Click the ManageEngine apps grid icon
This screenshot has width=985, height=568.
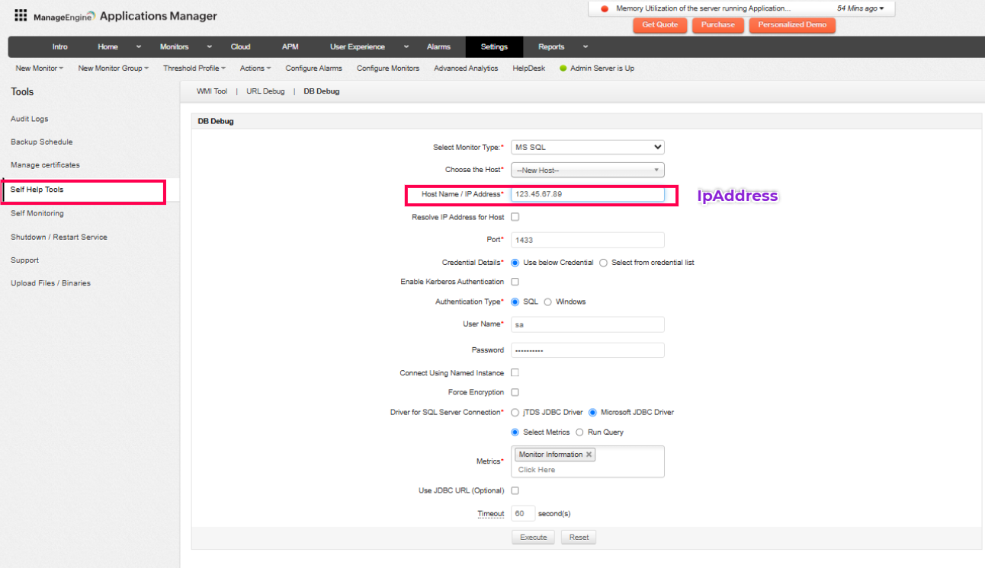point(21,15)
